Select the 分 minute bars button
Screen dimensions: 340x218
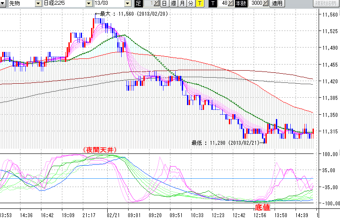click(x=190, y=3)
